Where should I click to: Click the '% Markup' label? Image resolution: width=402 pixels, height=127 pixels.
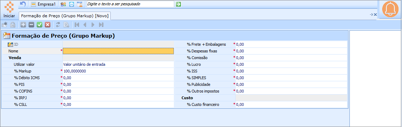(23, 71)
